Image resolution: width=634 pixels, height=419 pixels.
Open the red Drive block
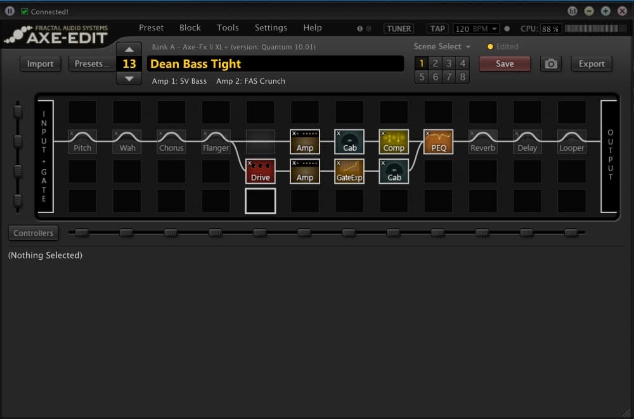pyautogui.click(x=261, y=172)
